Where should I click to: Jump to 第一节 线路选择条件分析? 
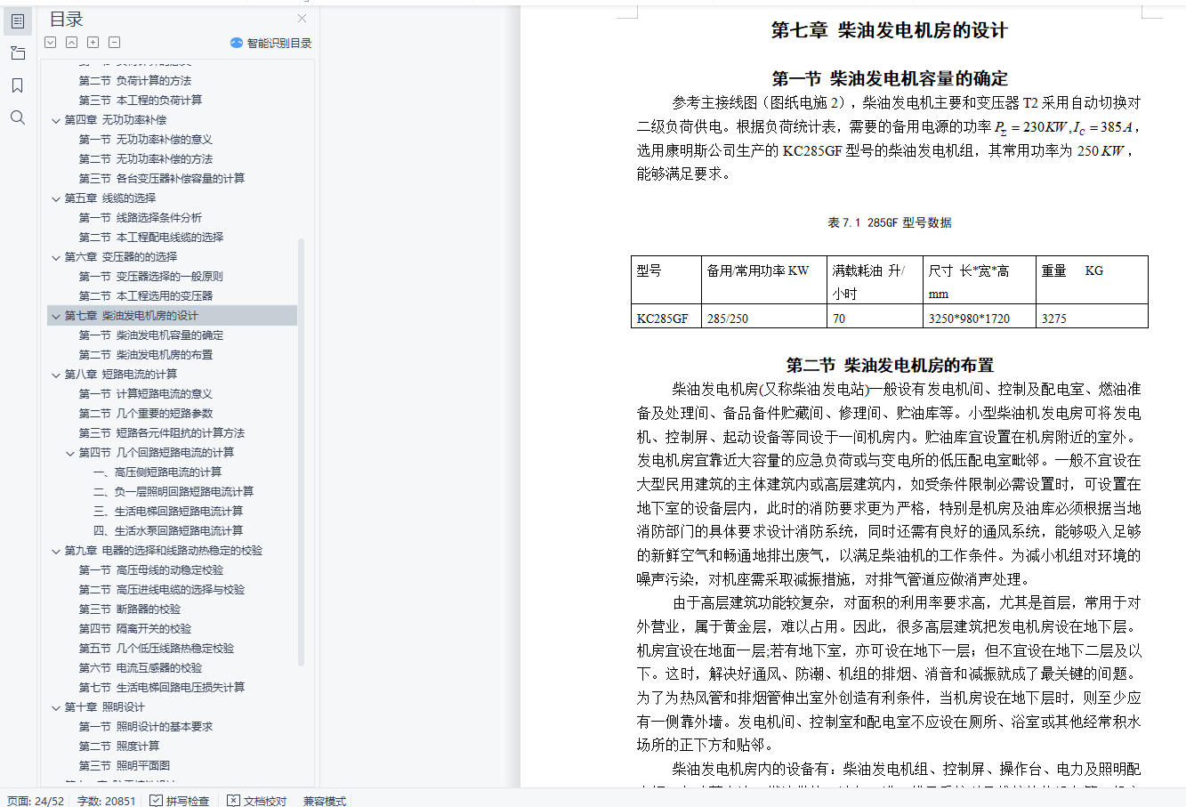coord(141,218)
